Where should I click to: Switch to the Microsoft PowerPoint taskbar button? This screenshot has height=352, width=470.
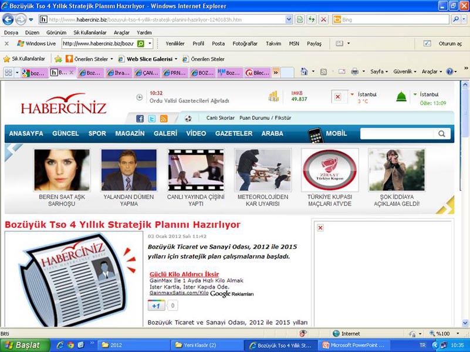tap(353, 345)
